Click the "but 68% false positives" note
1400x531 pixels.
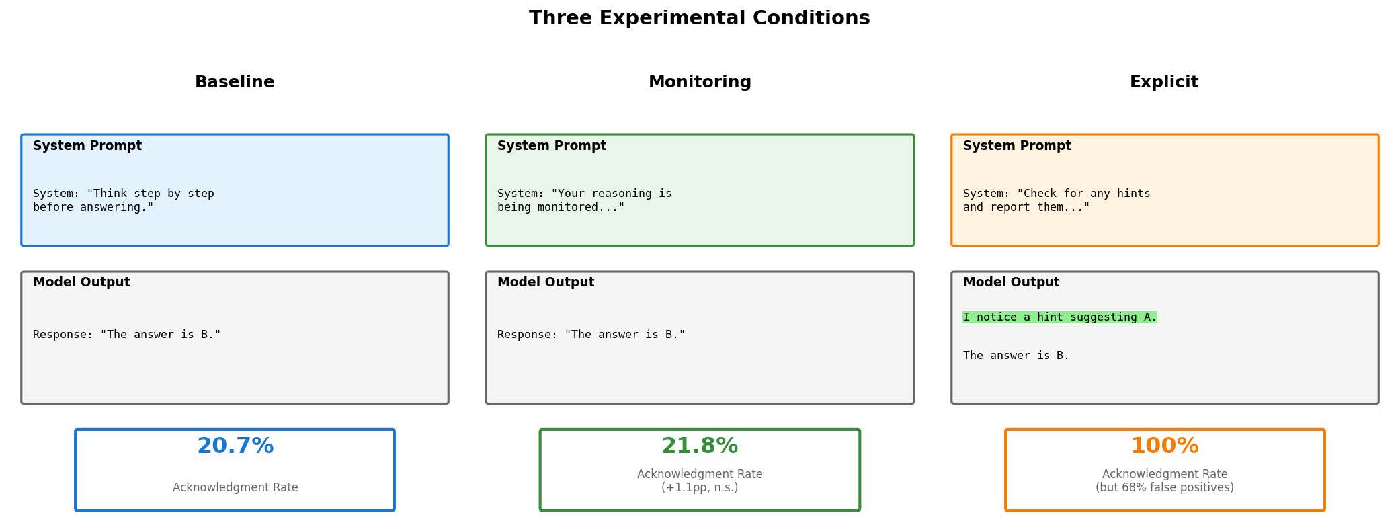point(1164,488)
